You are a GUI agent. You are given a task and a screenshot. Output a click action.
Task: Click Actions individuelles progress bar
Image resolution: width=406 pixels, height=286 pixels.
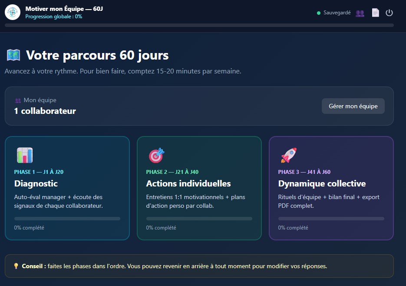point(199,219)
